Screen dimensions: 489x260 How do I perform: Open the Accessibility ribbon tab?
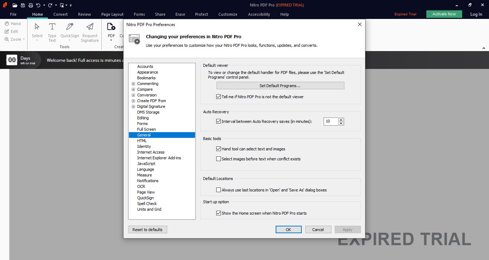point(259,14)
